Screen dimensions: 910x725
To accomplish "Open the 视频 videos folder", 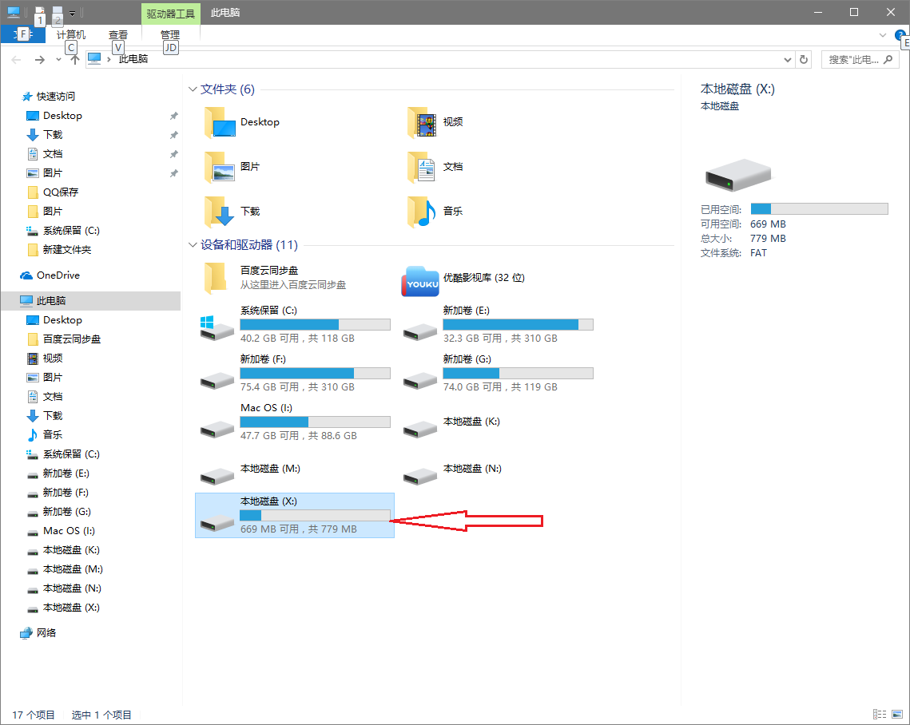I will click(435, 122).
